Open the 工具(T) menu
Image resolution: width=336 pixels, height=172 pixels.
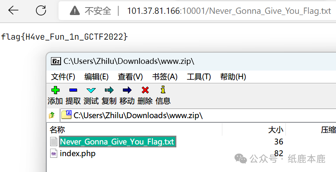(x=199, y=76)
